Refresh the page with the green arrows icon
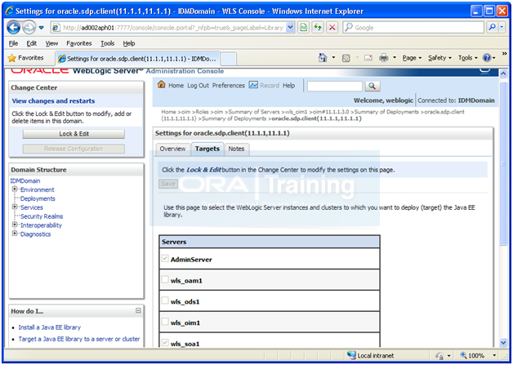Viewport: 513px width, 365px height. 318,28
